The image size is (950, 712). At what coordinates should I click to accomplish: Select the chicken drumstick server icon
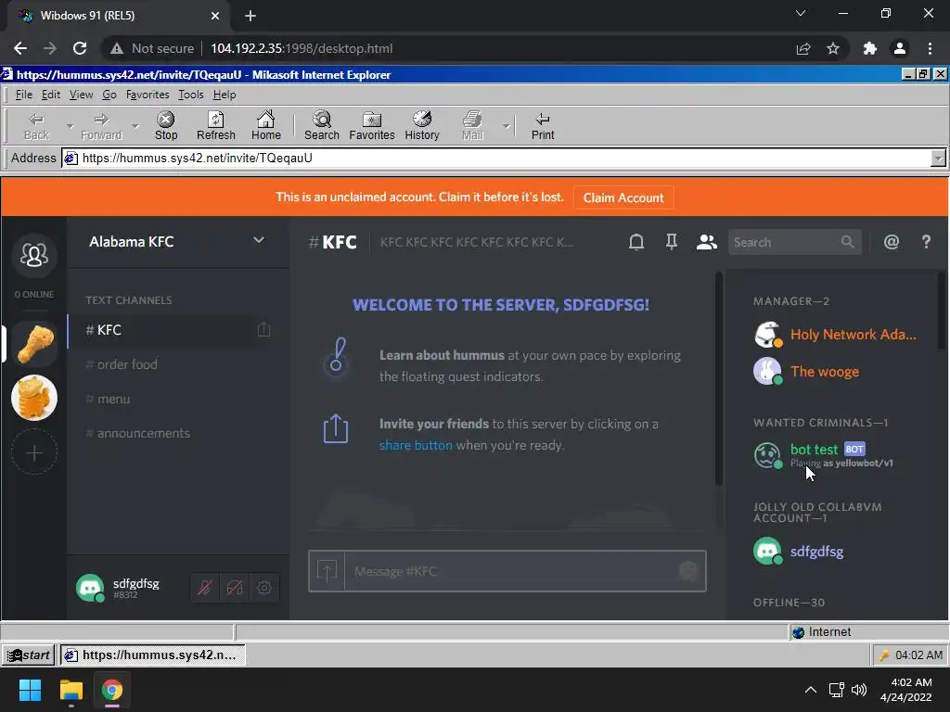[34, 344]
